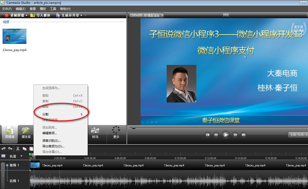Open the 1280x800 收缩至适合 size dropdown
Viewport: 308px width, 189px height.
point(146,15)
